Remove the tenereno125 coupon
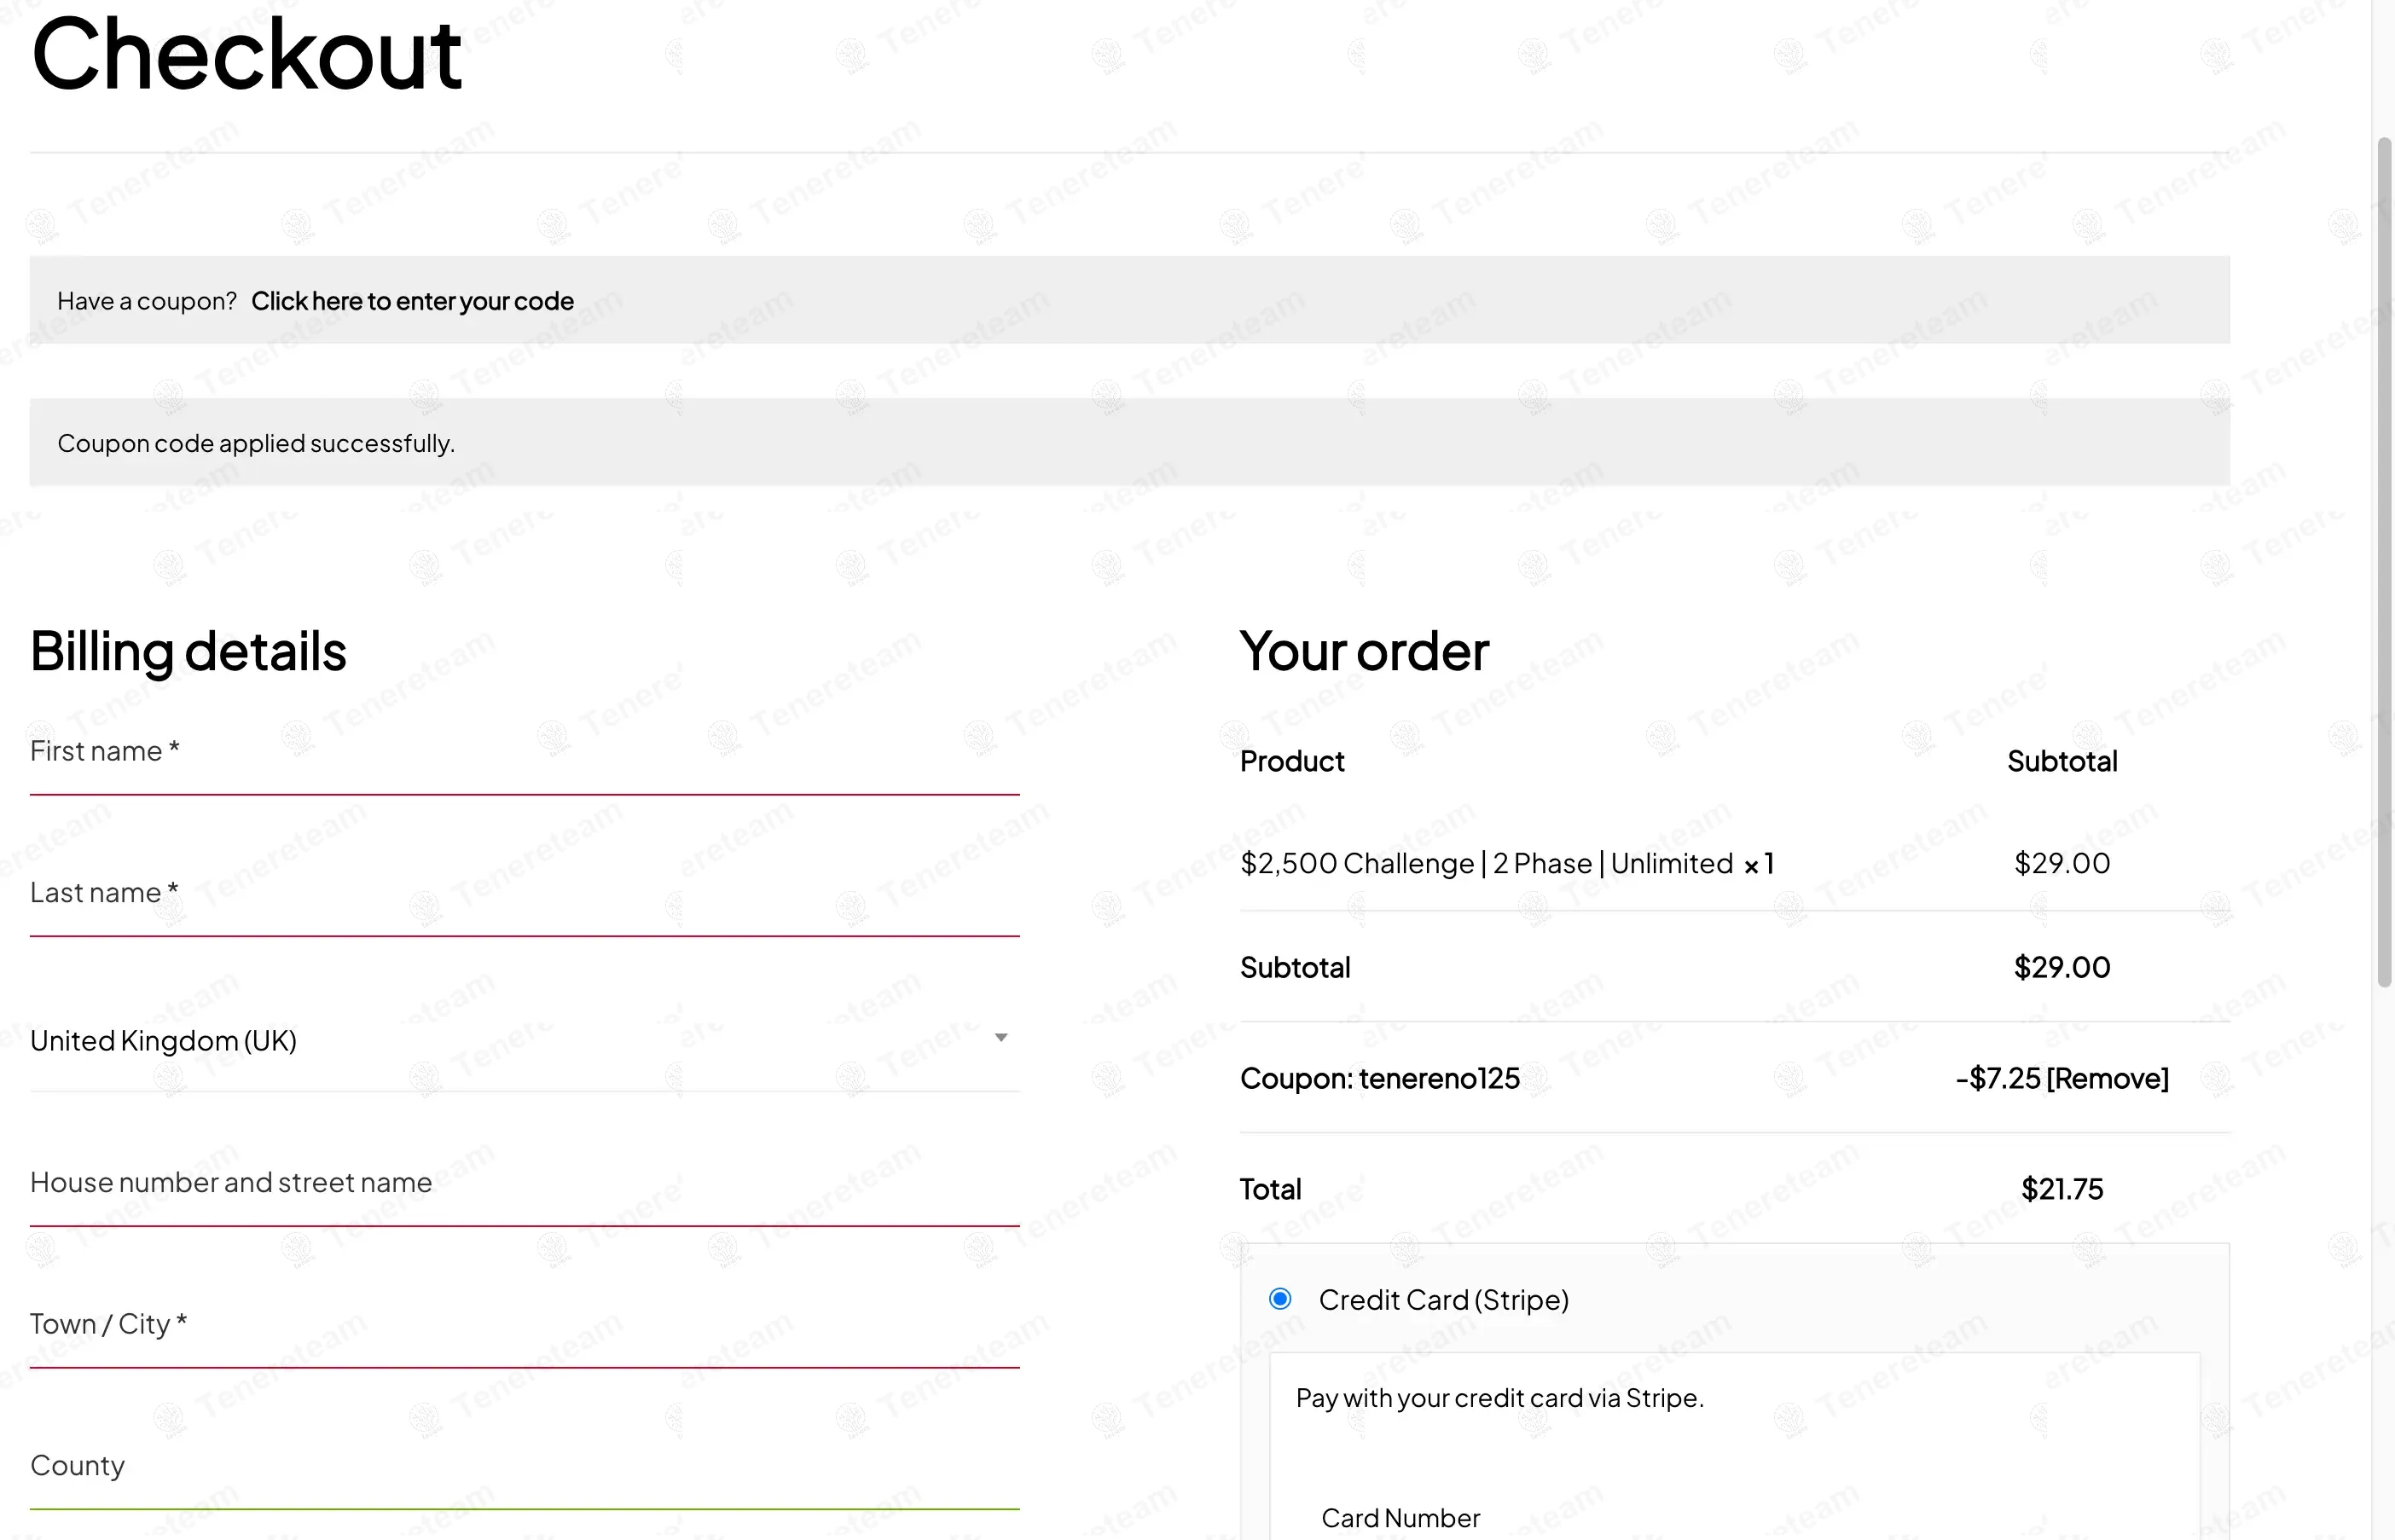Image resolution: width=2395 pixels, height=1540 pixels. [x=2108, y=1078]
